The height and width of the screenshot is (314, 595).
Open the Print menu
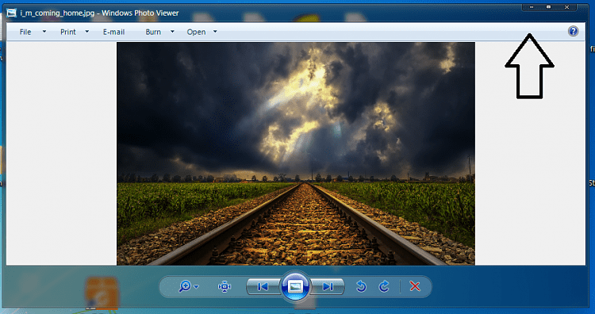pyautogui.click(x=68, y=32)
